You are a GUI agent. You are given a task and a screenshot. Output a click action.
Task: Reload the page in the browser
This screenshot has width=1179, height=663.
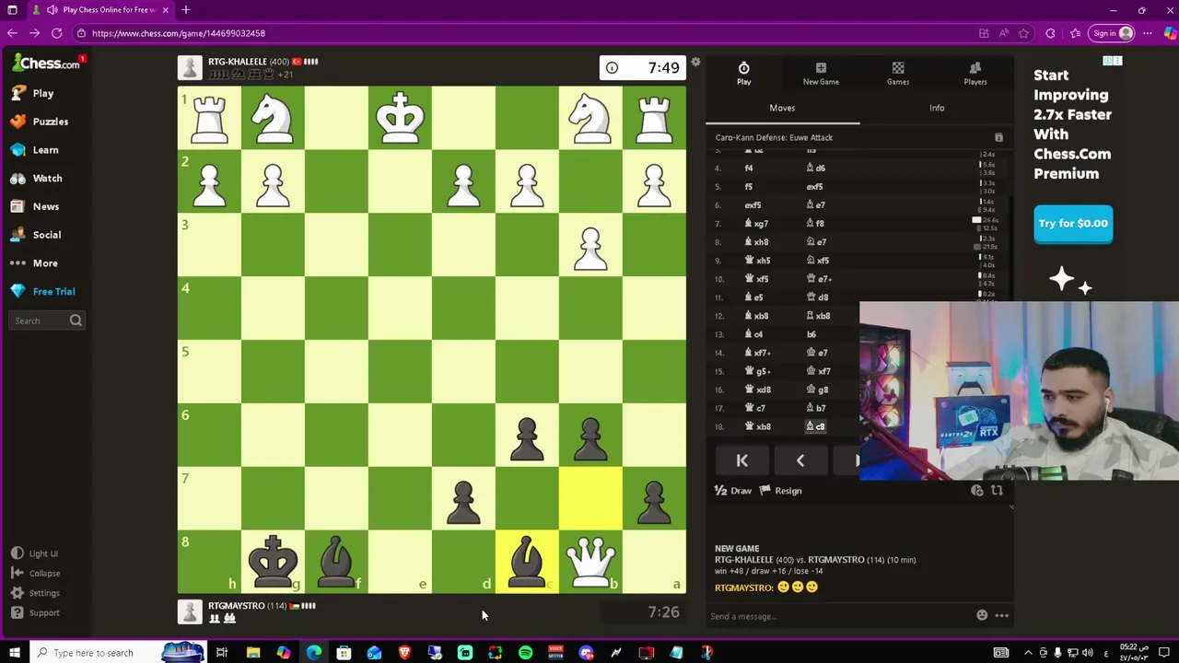tap(56, 33)
